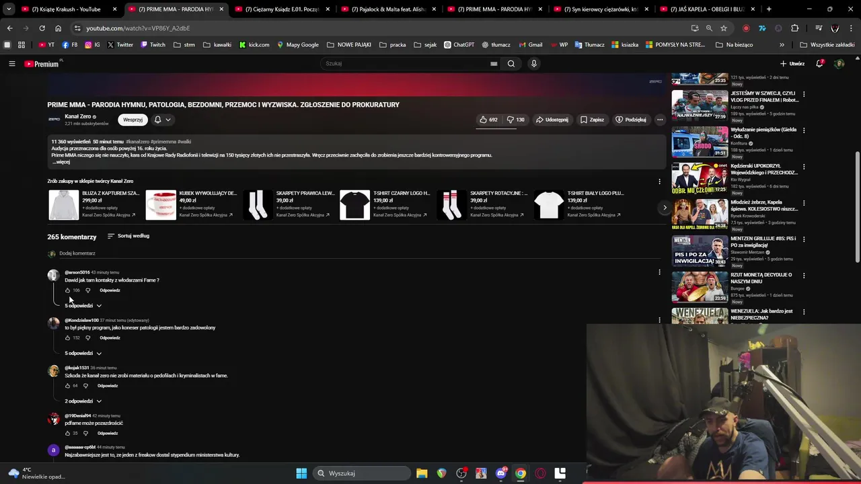Open options menu for @arson5016 comment

(659, 272)
